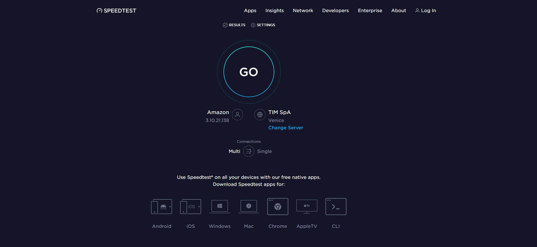This screenshot has width=537, height=247.
Task: Open the Results page
Action: tap(234, 25)
